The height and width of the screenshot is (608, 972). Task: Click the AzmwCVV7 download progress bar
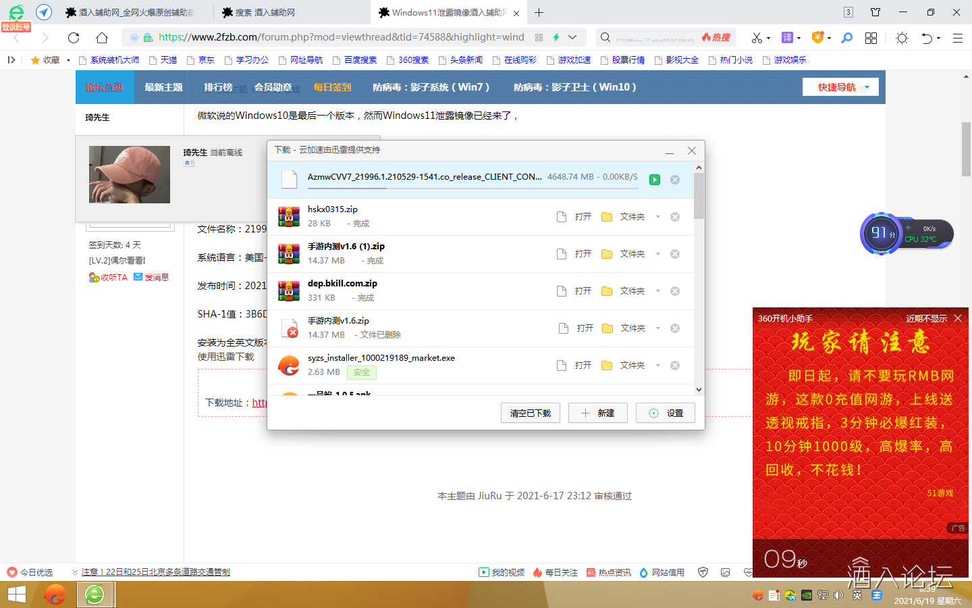pyautogui.click(x=347, y=188)
